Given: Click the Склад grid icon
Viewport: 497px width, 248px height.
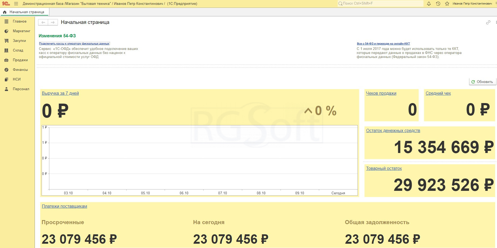Looking at the screenshot, I should click(6, 50).
